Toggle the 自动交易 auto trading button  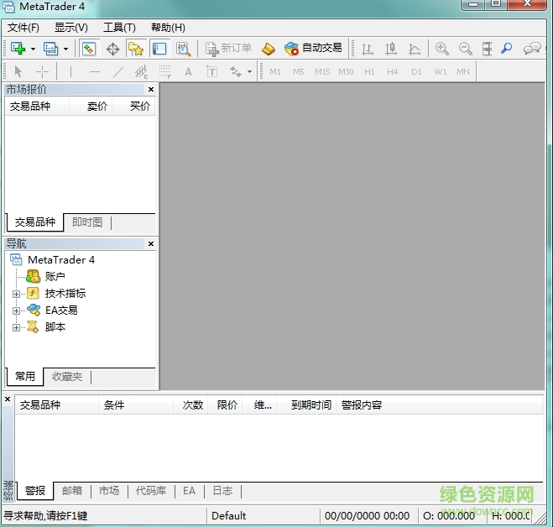click(313, 49)
